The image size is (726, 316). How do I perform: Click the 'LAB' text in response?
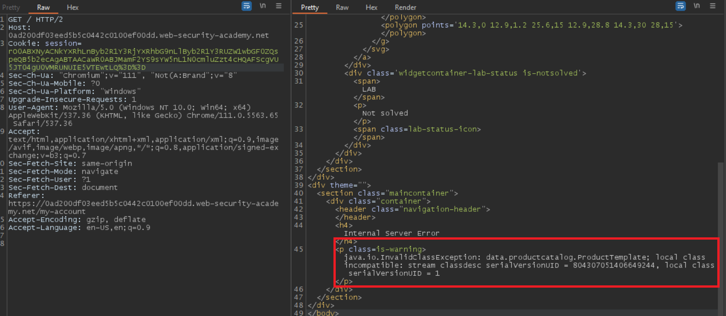pos(369,89)
